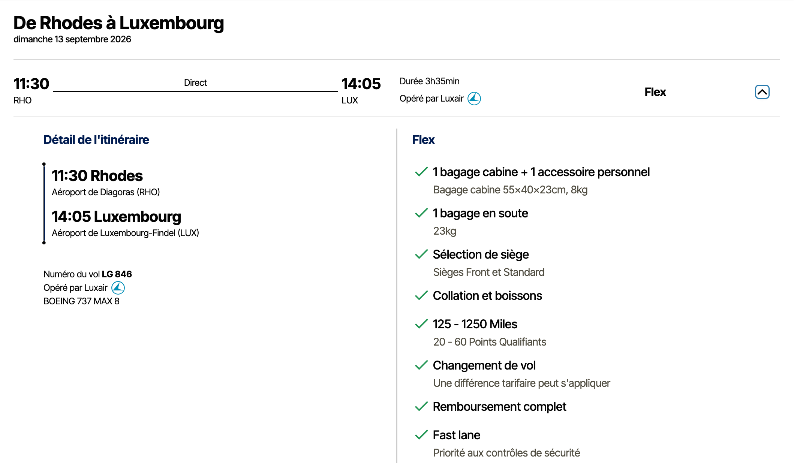Click the 14:05 arrival time in summary row
This screenshot has height=476, width=794.
point(361,84)
